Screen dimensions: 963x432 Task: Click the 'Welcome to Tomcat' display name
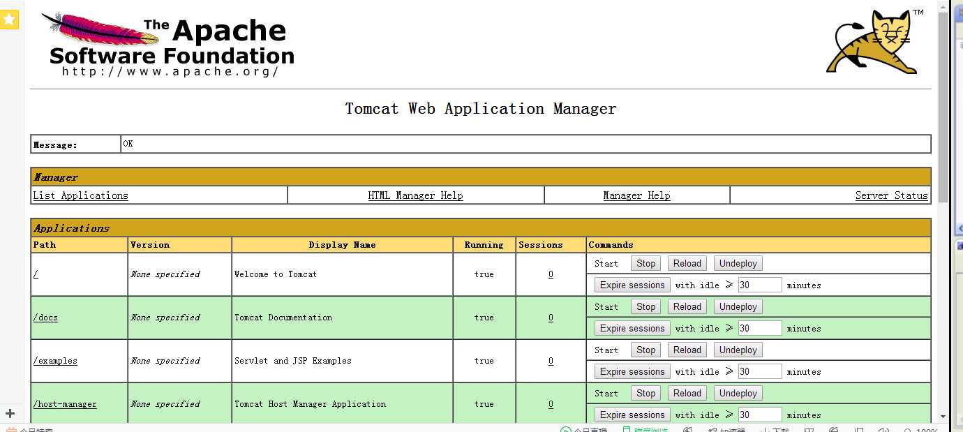coord(276,274)
